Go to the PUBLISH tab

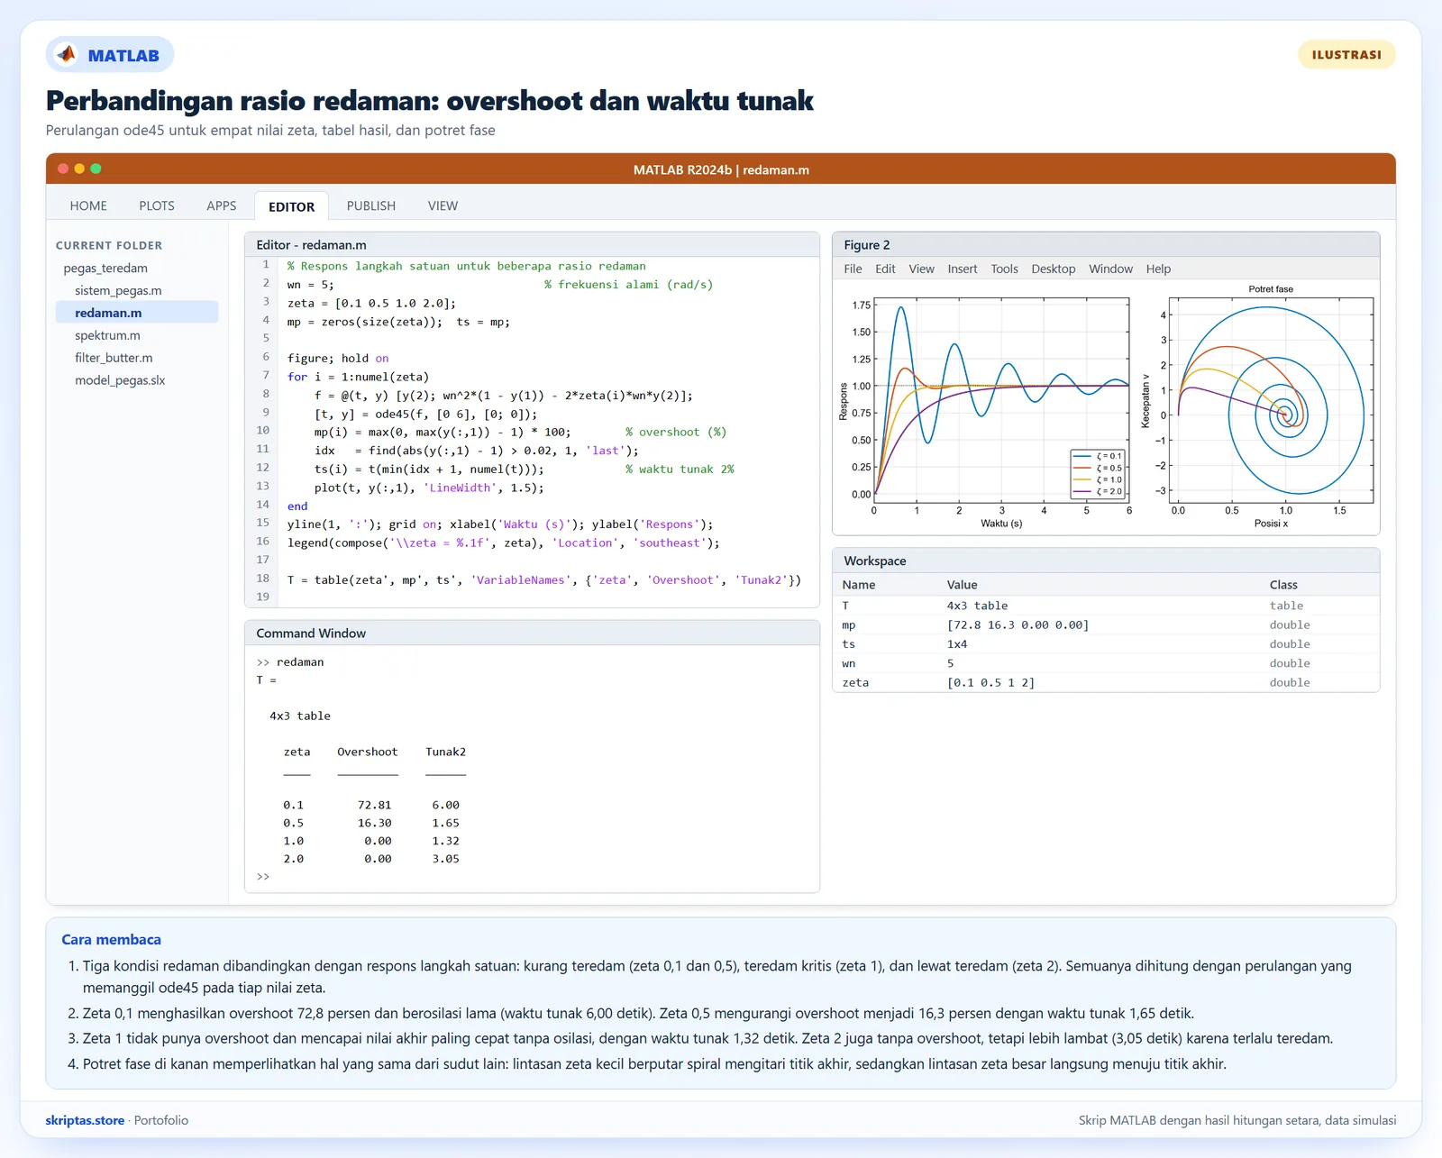tap(371, 205)
